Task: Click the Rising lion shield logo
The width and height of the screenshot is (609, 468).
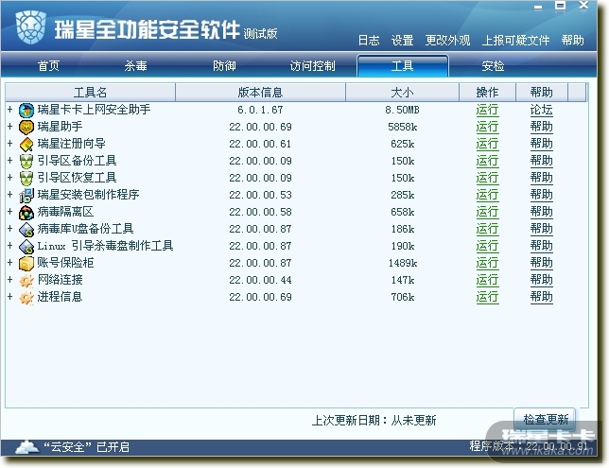Action: [x=30, y=26]
